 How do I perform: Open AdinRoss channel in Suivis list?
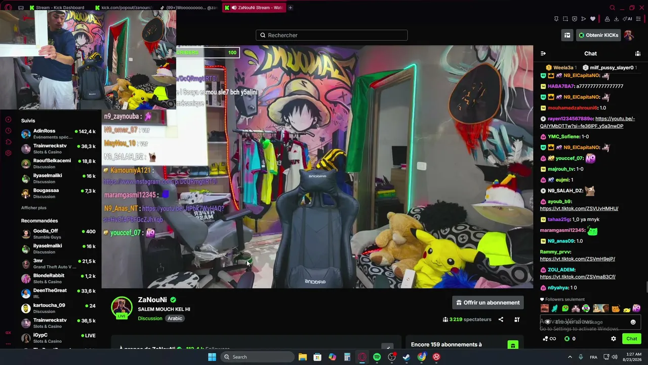[x=58, y=134]
